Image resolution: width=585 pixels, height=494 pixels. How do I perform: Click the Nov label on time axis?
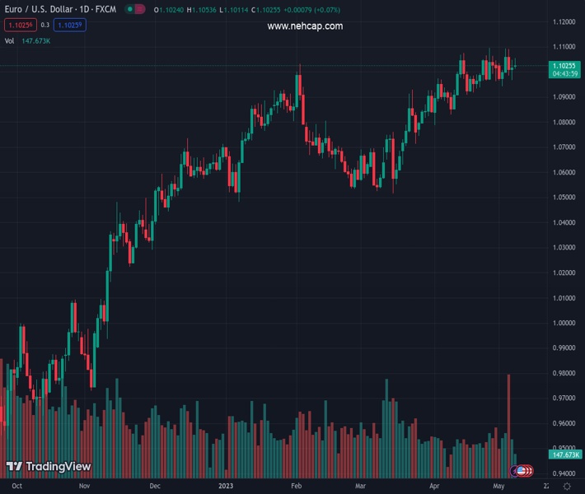point(84,487)
